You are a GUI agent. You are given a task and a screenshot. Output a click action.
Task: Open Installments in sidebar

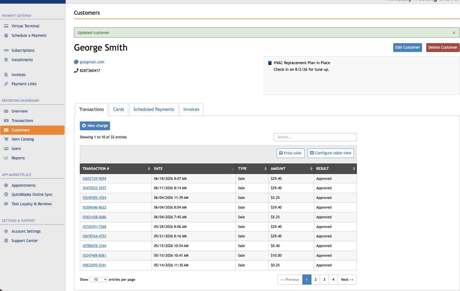[22, 60]
